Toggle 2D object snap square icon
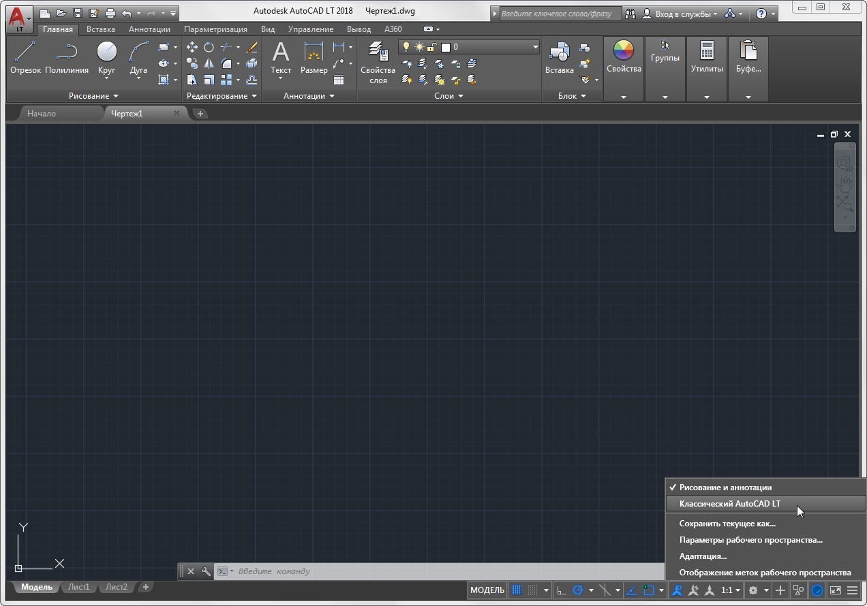 648,590
